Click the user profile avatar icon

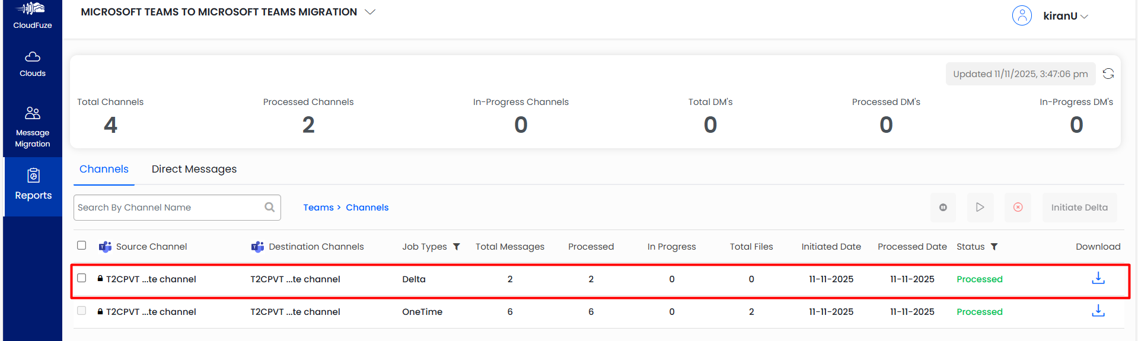[x=1022, y=15]
